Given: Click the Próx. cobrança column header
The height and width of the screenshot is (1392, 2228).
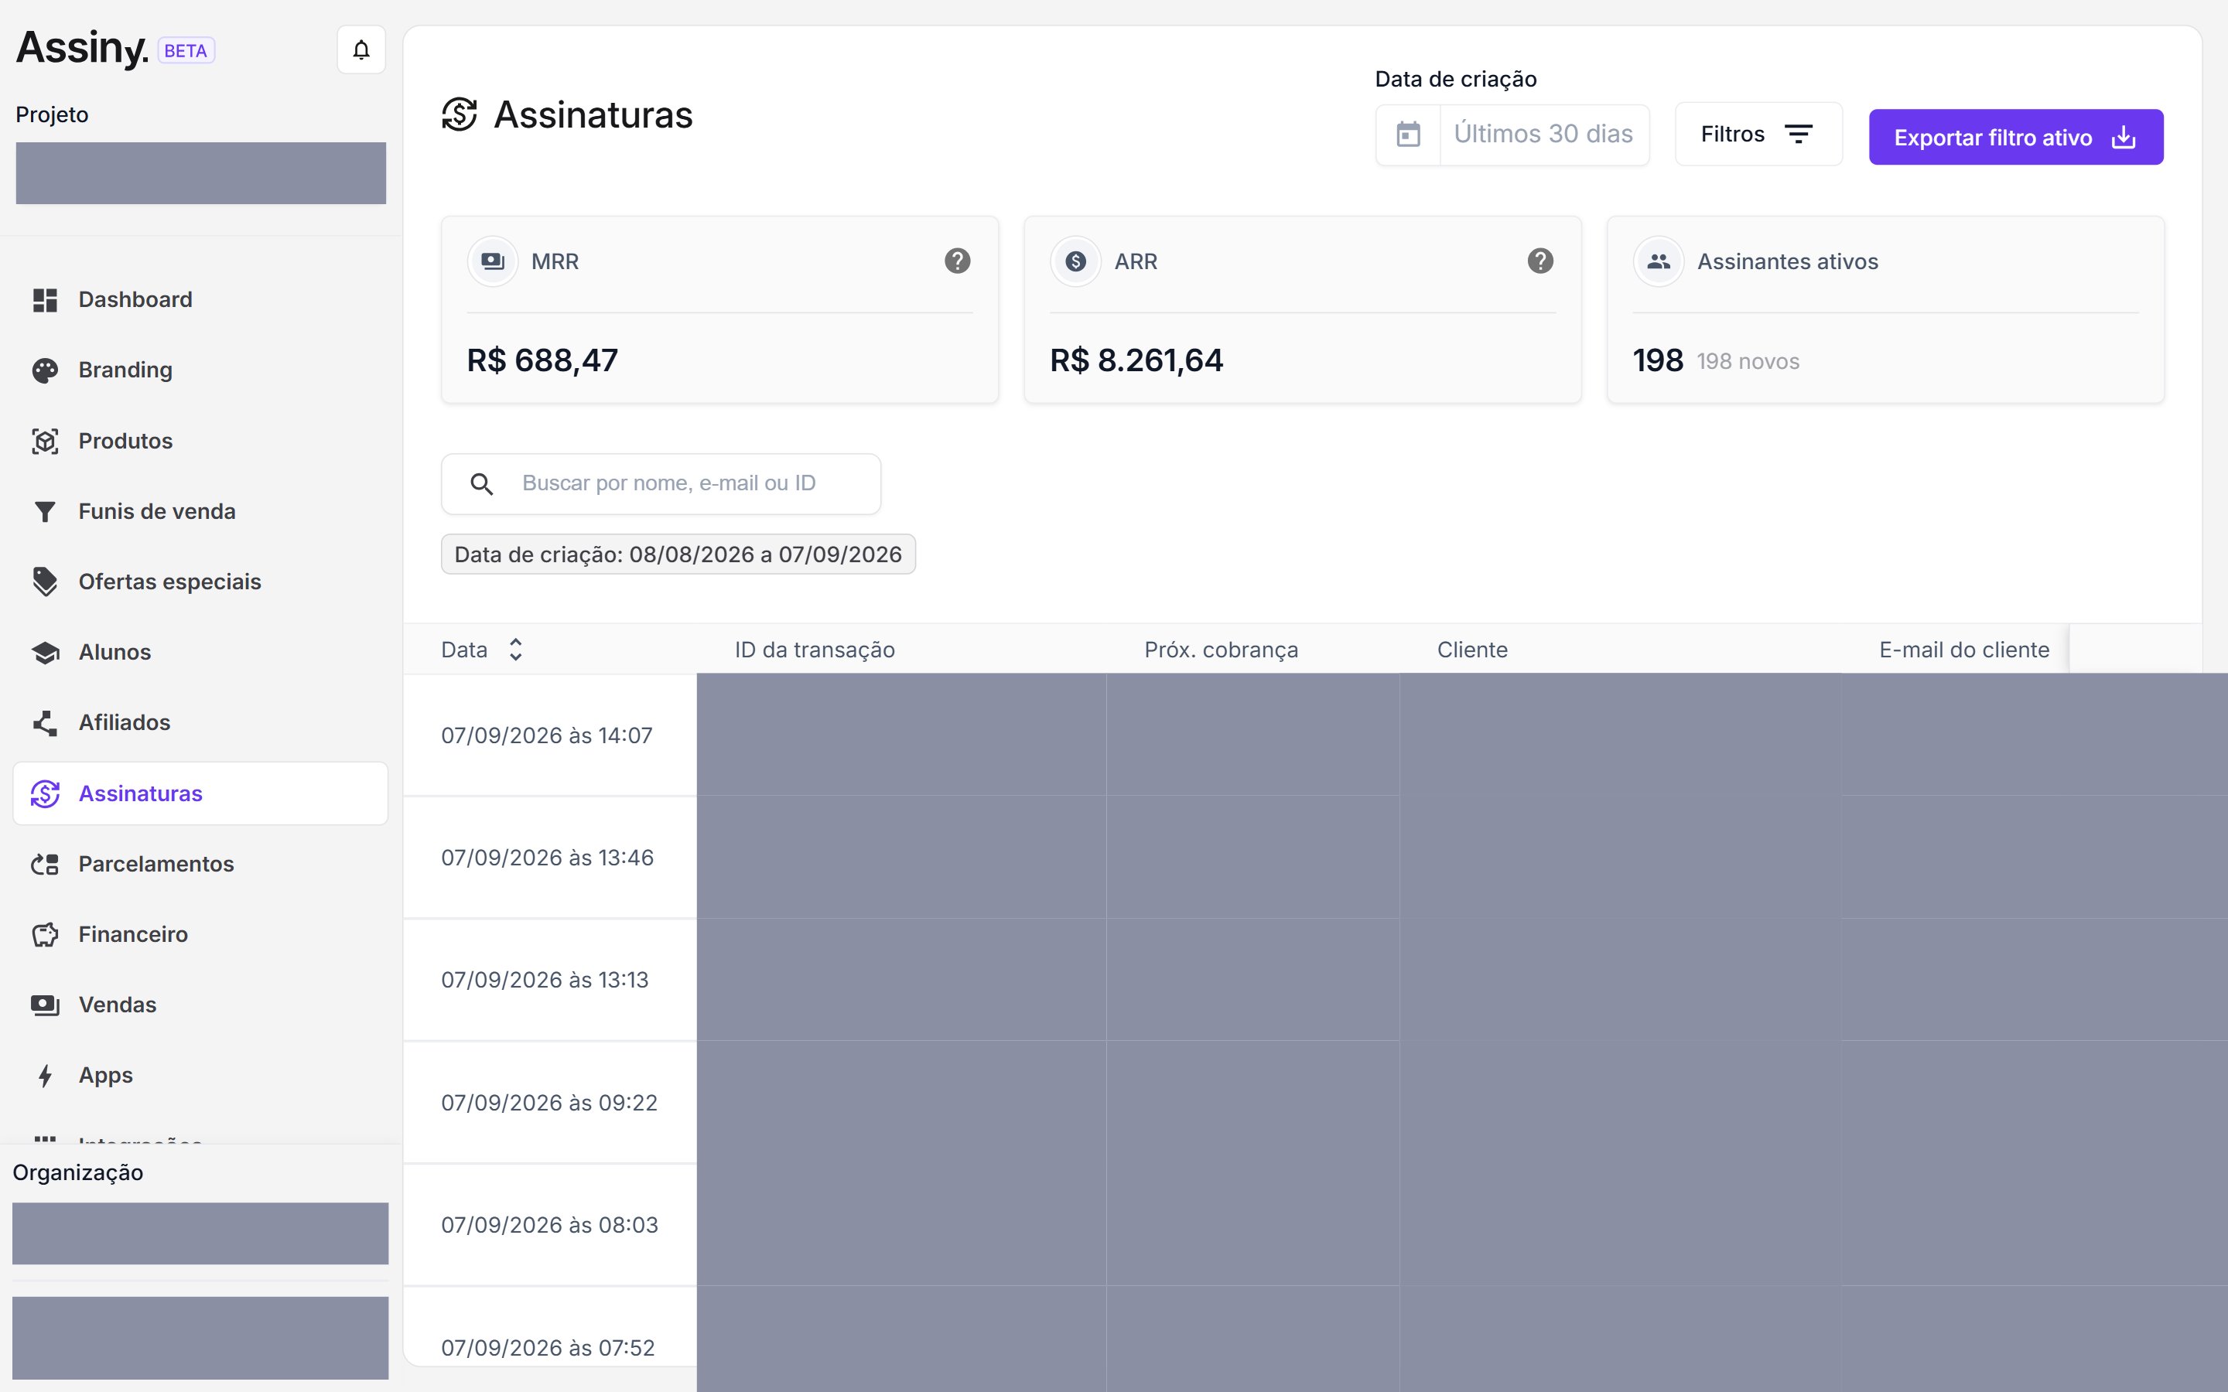Looking at the screenshot, I should (1221, 650).
